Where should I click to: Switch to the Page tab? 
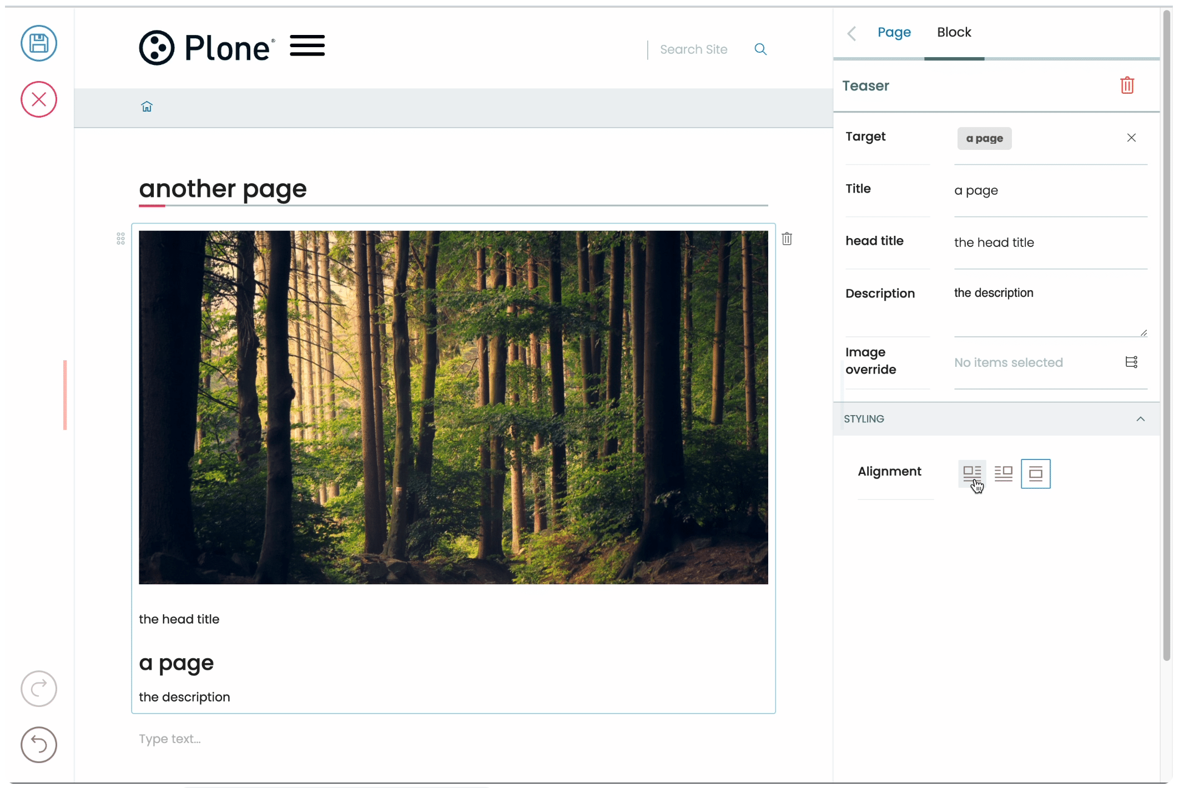click(894, 32)
